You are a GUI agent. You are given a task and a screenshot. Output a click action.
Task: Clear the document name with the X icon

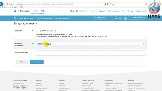pyautogui.click(x=143, y=44)
